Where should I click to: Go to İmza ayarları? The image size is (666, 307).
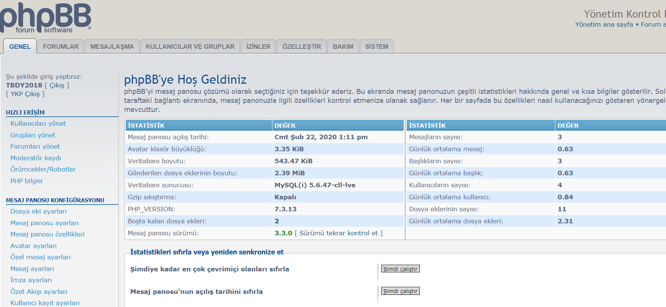pos(31,280)
